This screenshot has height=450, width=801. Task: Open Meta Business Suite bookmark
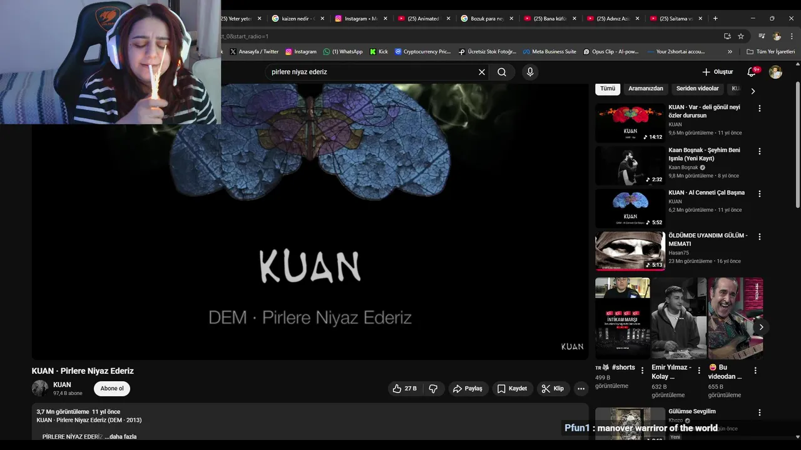click(549, 52)
